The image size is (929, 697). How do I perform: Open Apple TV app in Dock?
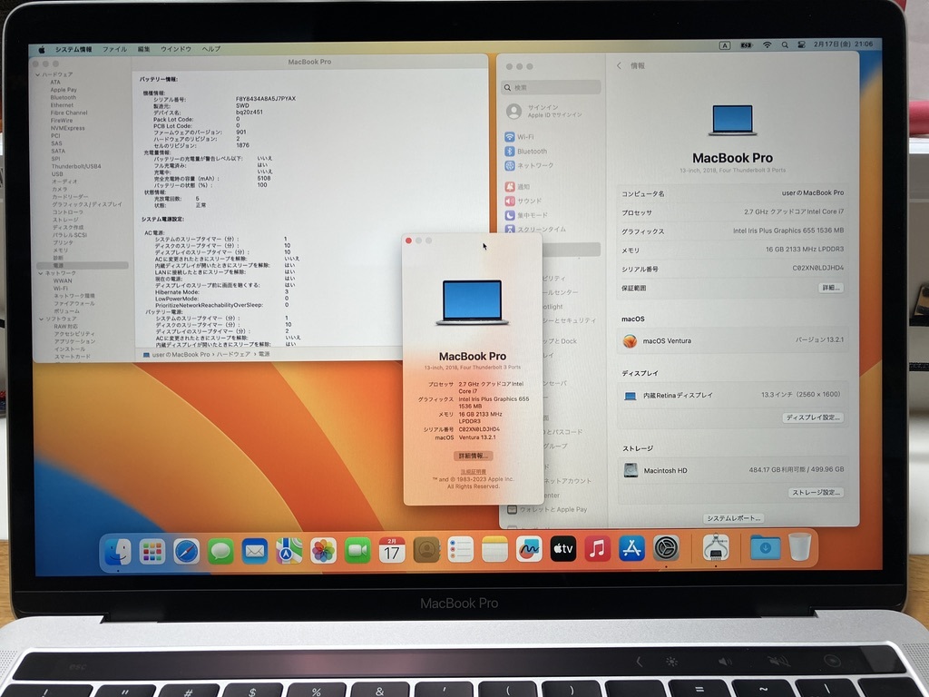562,549
